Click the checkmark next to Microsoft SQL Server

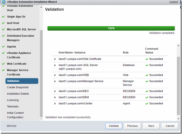point(3,29)
